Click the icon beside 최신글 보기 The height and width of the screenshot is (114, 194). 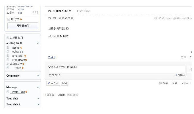click(8, 38)
